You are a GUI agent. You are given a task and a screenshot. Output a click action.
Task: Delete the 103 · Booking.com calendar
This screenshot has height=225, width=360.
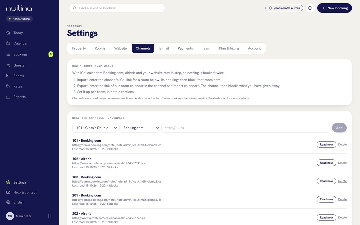tap(342, 181)
